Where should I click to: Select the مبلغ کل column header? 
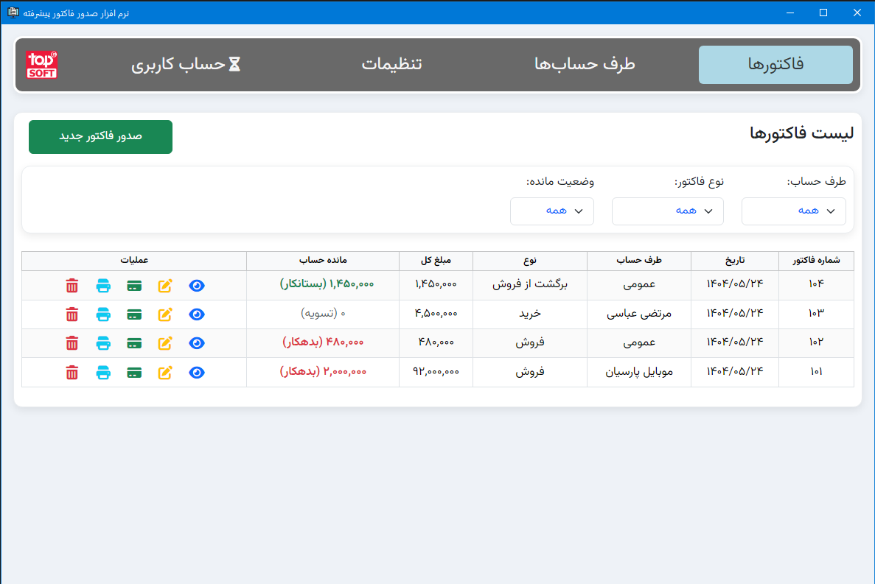click(435, 261)
